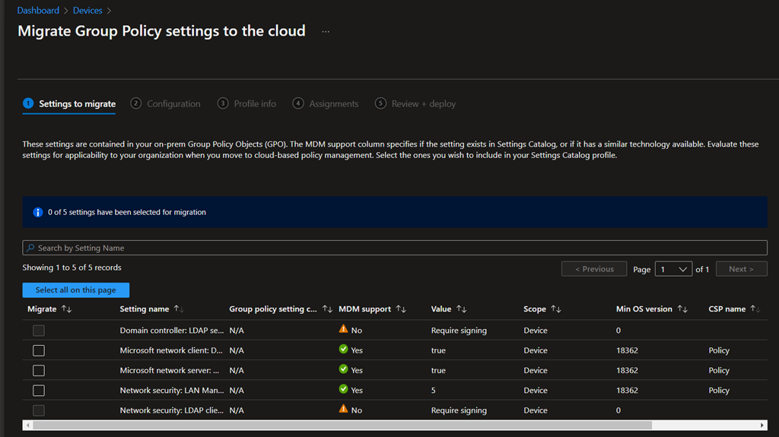The width and height of the screenshot is (779, 437).
Task: Open the Assignments step tab
Action: click(326, 103)
